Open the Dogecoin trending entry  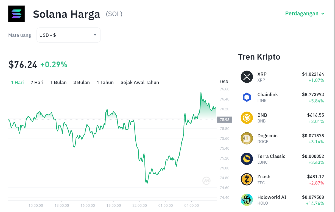pyautogui.click(x=282, y=138)
